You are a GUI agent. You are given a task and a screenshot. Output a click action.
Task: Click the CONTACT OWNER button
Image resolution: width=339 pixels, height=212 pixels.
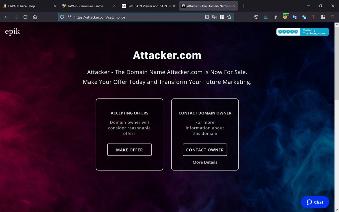pos(205,150)
